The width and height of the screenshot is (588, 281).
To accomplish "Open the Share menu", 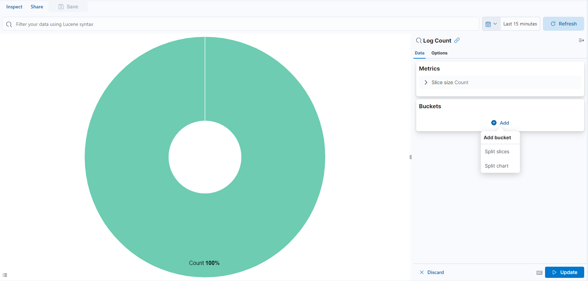I will pos(37,7).
